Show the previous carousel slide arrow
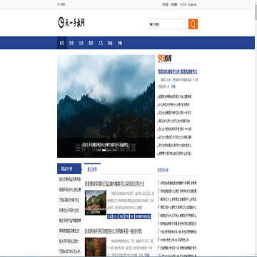The height and width of the screenshot is (257, 257). pyautogui.click(x=60, y=148)
